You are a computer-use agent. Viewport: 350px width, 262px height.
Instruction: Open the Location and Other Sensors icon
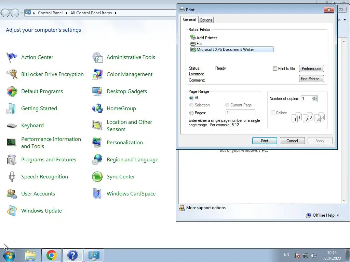[x=97, y=126]
